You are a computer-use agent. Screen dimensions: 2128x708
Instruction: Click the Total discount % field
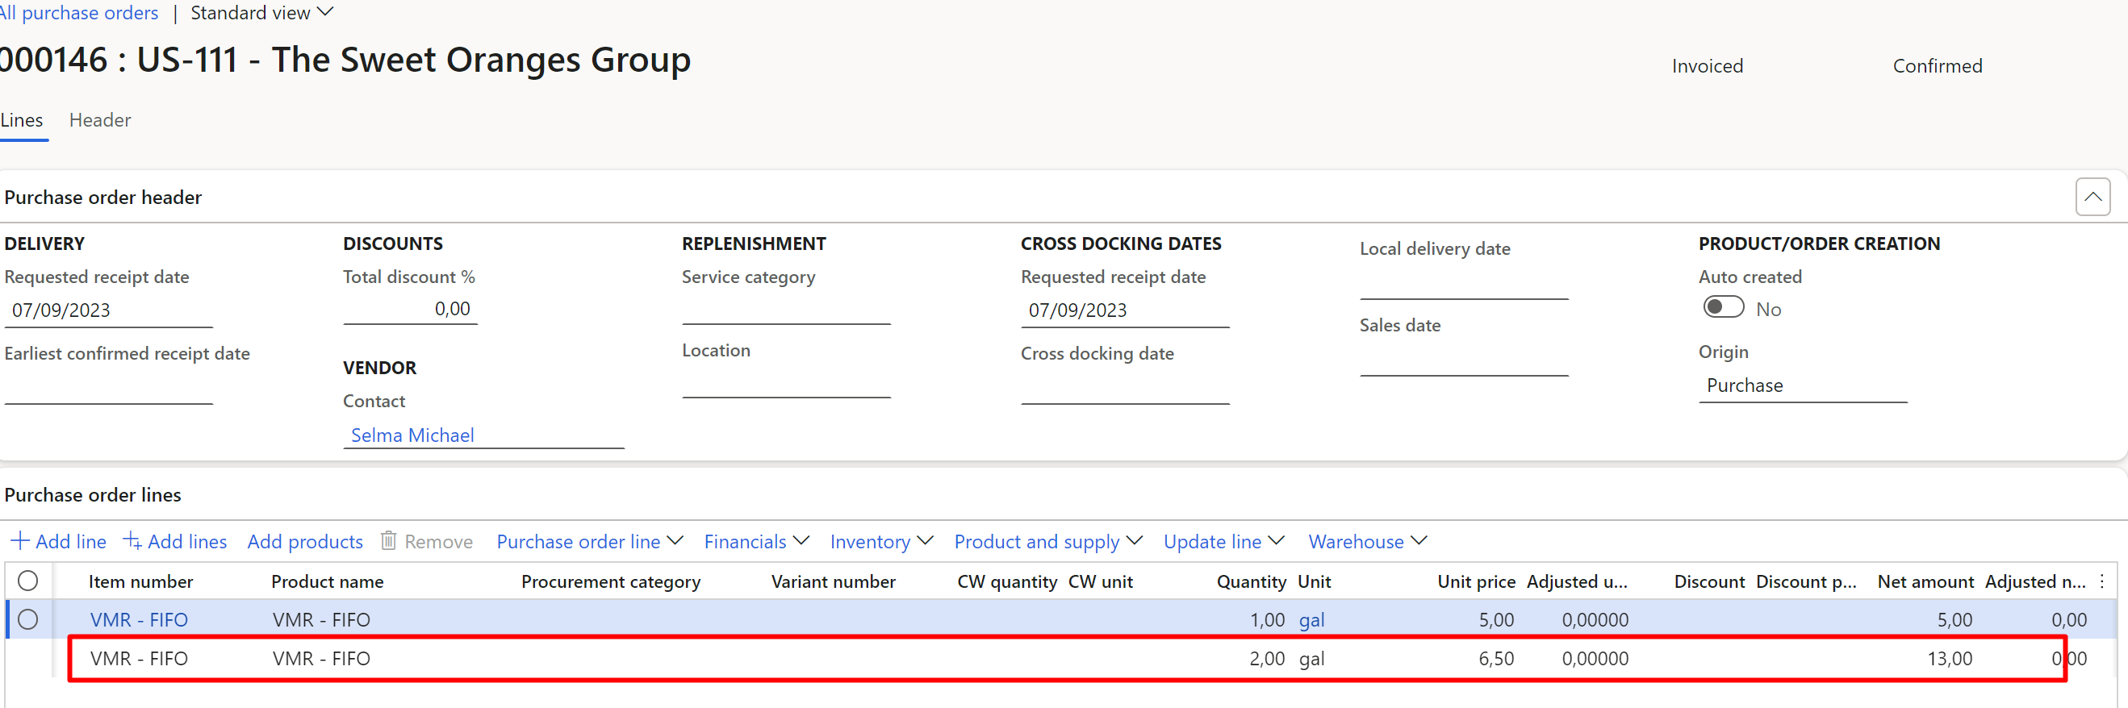click(x=411, y=309)
